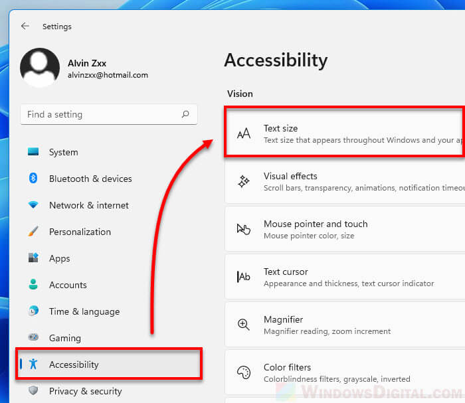Click the alvinzxx@hotmail.com account email

pyautogui.click(x=108, y=75)
